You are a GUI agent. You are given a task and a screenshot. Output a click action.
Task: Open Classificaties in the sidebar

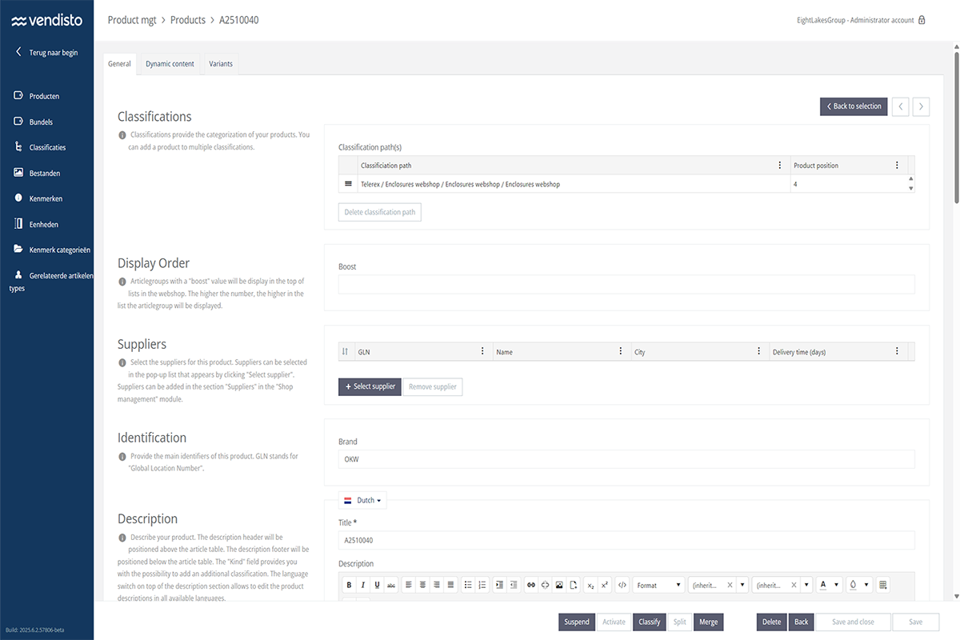(x=47, y=147)
